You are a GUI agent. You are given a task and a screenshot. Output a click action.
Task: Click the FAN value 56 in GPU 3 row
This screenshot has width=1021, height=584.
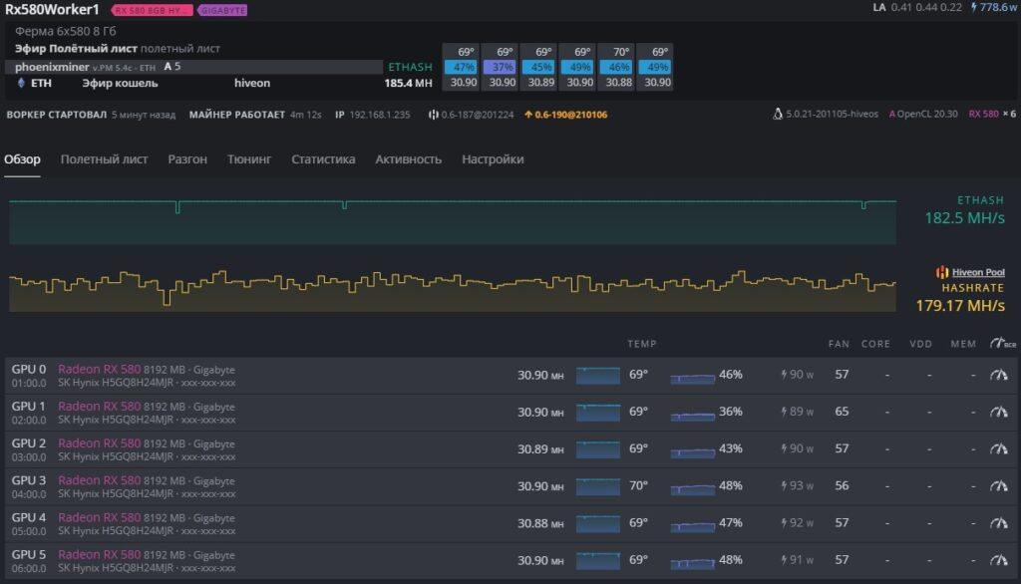coord(842,485)
